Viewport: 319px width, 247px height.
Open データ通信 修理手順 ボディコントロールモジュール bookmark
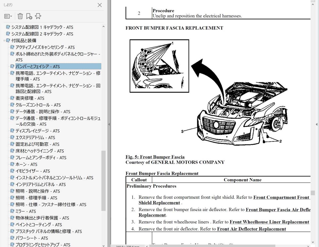coord(58,121)
